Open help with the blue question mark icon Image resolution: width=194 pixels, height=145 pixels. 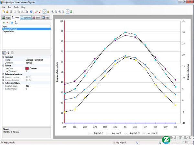pos(31,12)
